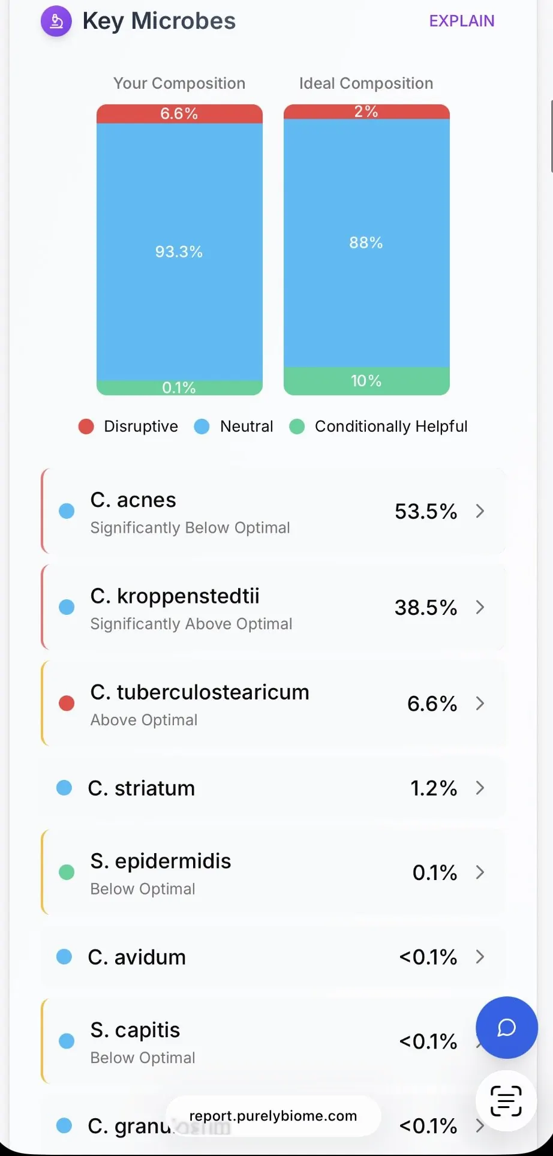This screenshot has width=553, height=1156.
Task: Expand C. acnes details chevron
Action: (x=480, y=511)
